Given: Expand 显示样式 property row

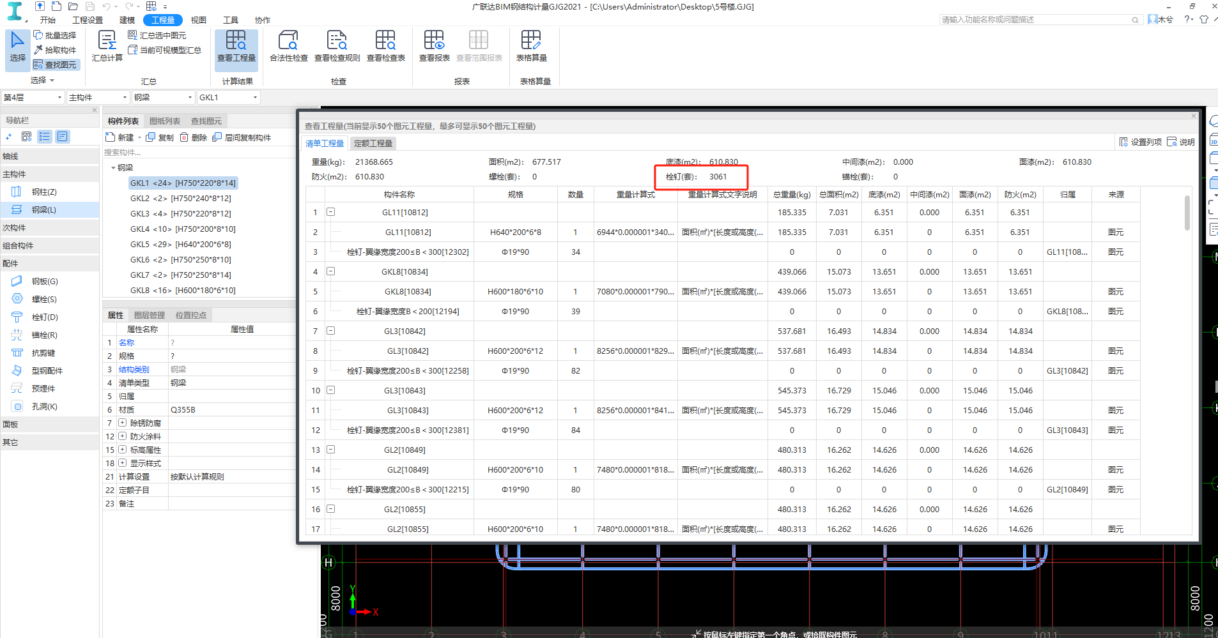Looking at the screenshot, I should tap(122, 462).
